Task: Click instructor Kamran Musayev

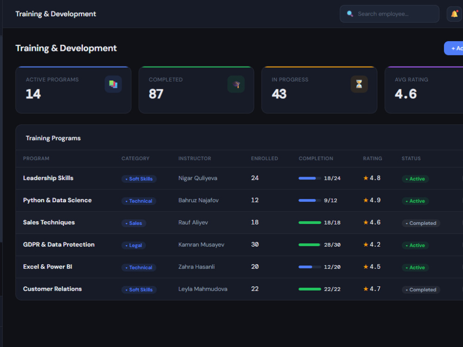Action: click(x=201, y=244)
